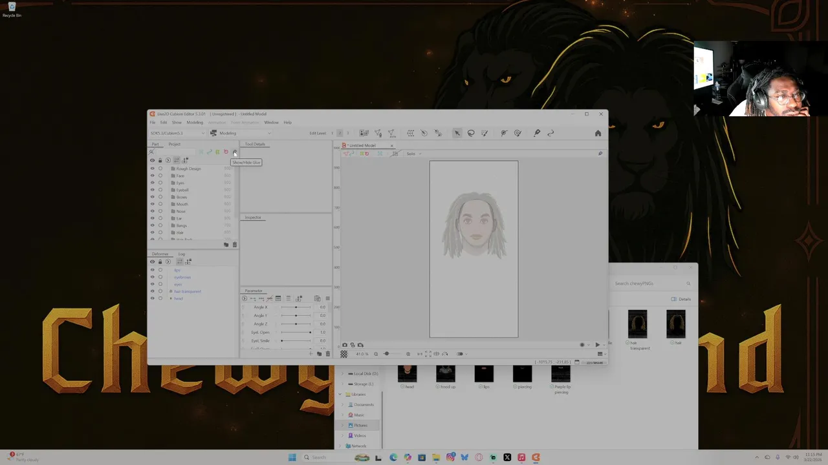Screen dimensions: 828x465
Task: Select the Glue tool with pen icon
Action: 537,133
